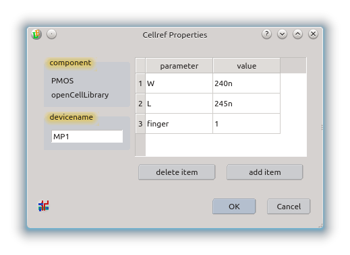The image size is (350, 255).
Task: Select row header 1
Action: pos(140,83)
